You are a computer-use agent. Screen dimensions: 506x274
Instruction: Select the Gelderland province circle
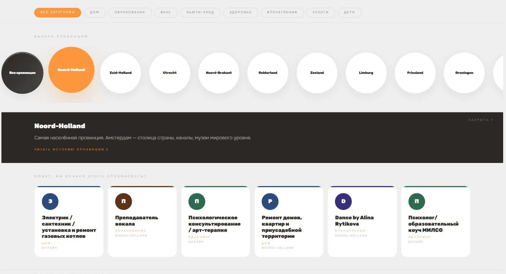coord(268,73)
